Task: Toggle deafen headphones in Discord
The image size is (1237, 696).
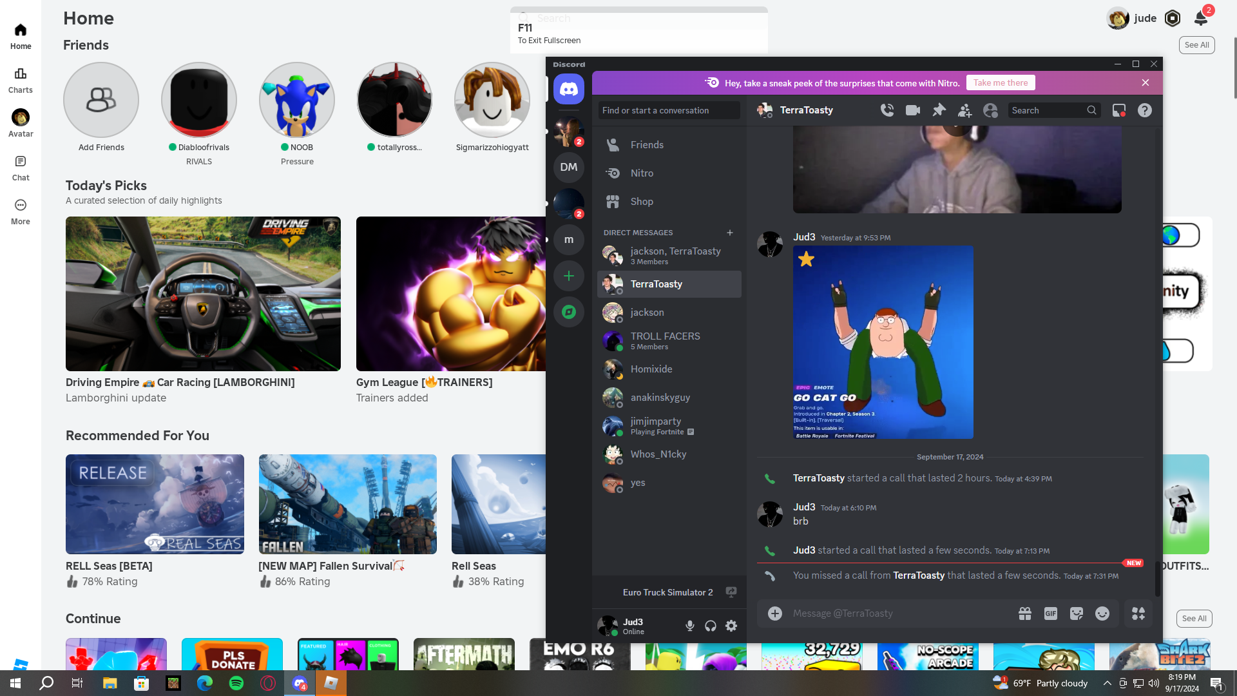Action: 711,626
